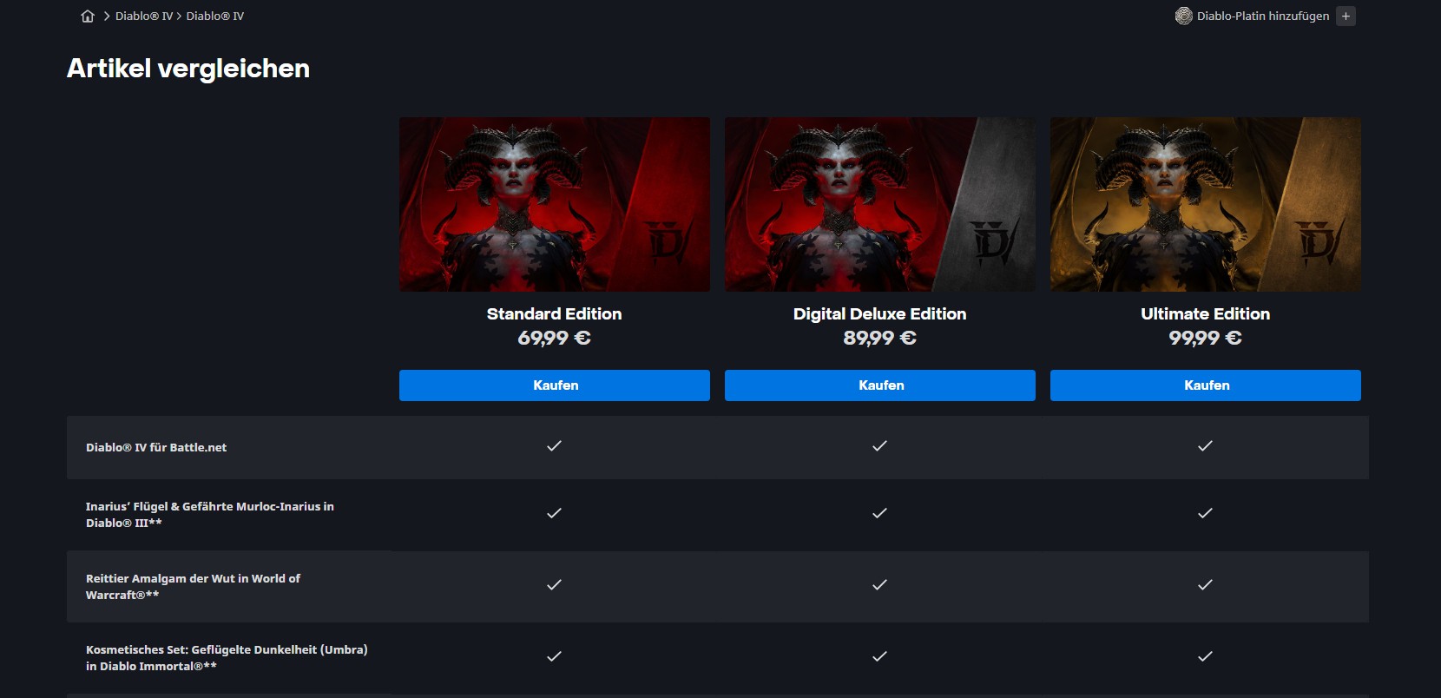Select the Standard Edition cover image
1441x698 pixels.
coord(555,205)
